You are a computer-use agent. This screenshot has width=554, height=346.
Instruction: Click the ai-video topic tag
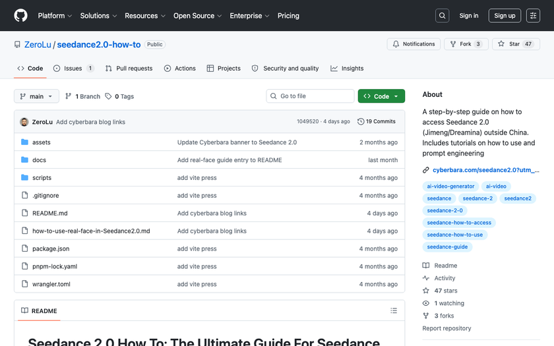[x=496, y=186]
